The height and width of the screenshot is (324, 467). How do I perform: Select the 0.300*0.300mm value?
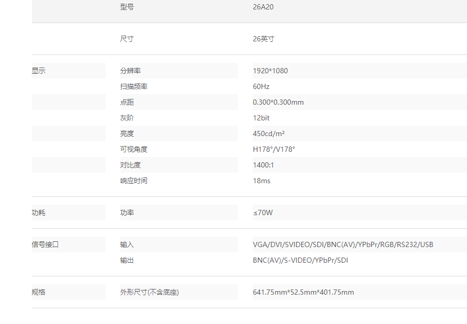(x=278, y=102)
